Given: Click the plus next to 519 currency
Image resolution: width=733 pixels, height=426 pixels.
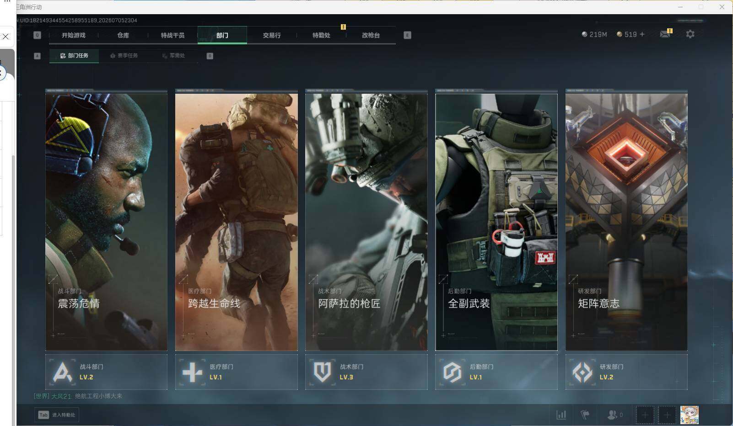Looking at the screenshot, I should (642, 34).
